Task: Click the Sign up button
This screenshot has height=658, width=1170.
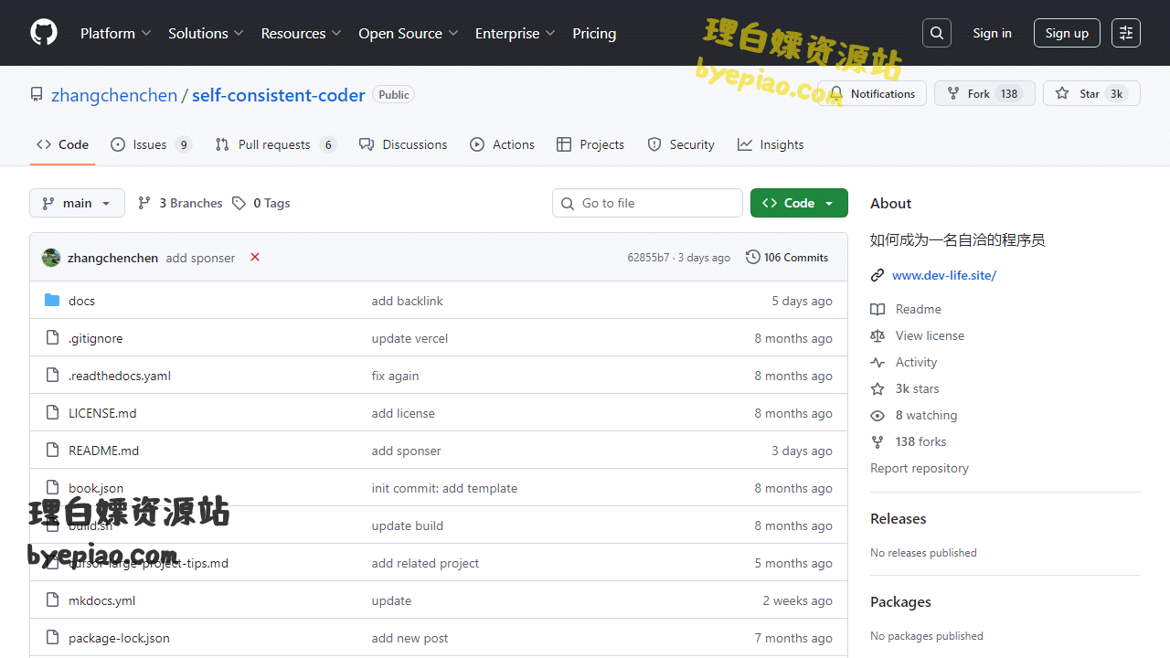Action: click(1067, 33)
